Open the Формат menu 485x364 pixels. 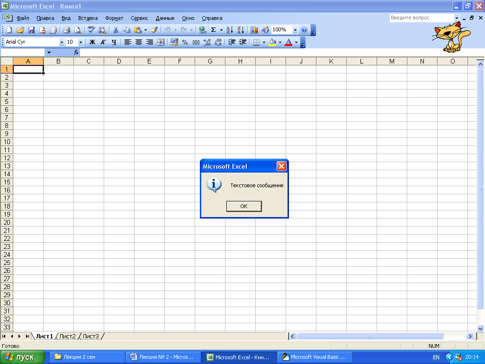pos(114,18)
